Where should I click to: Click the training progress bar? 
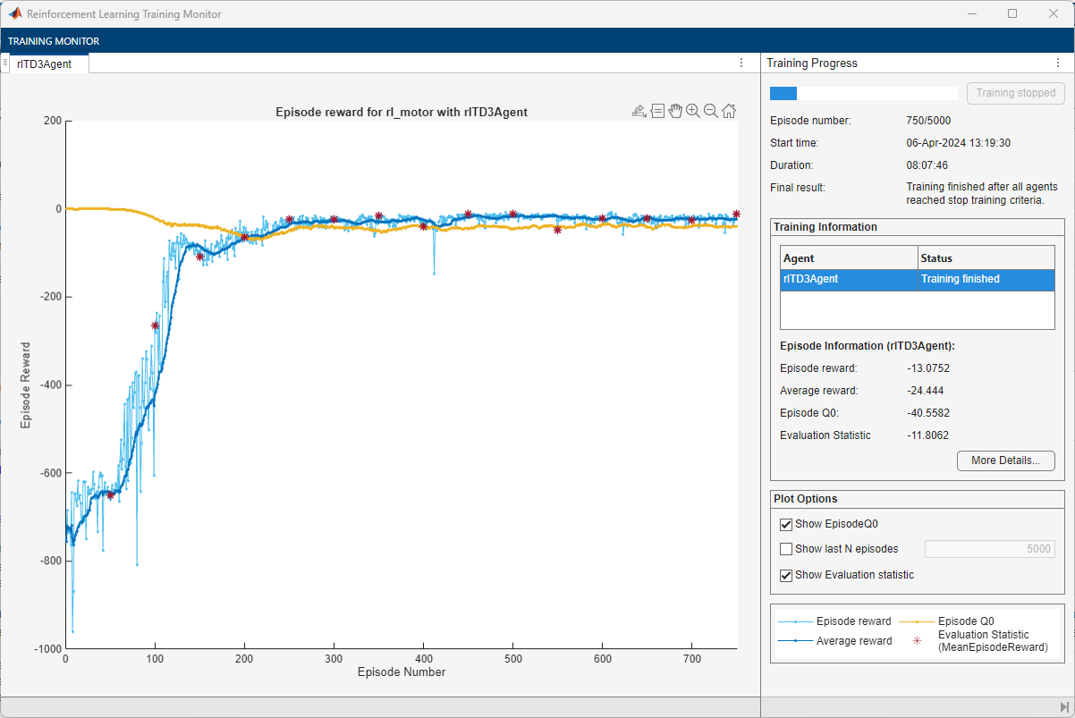(x=863, y=93)
